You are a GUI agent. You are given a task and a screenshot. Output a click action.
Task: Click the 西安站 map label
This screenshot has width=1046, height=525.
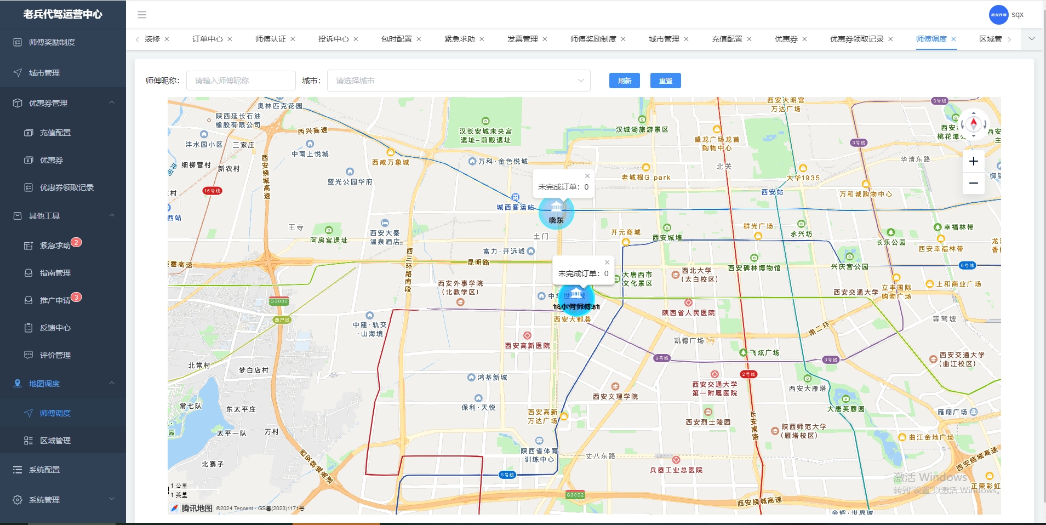tap(772, 192)
